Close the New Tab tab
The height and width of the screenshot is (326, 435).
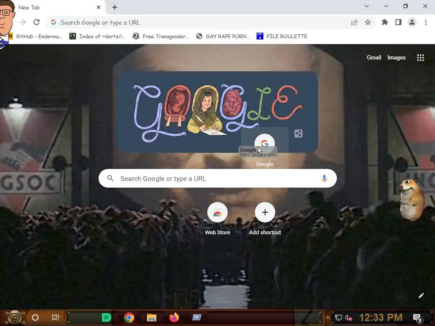pos(99,8)
